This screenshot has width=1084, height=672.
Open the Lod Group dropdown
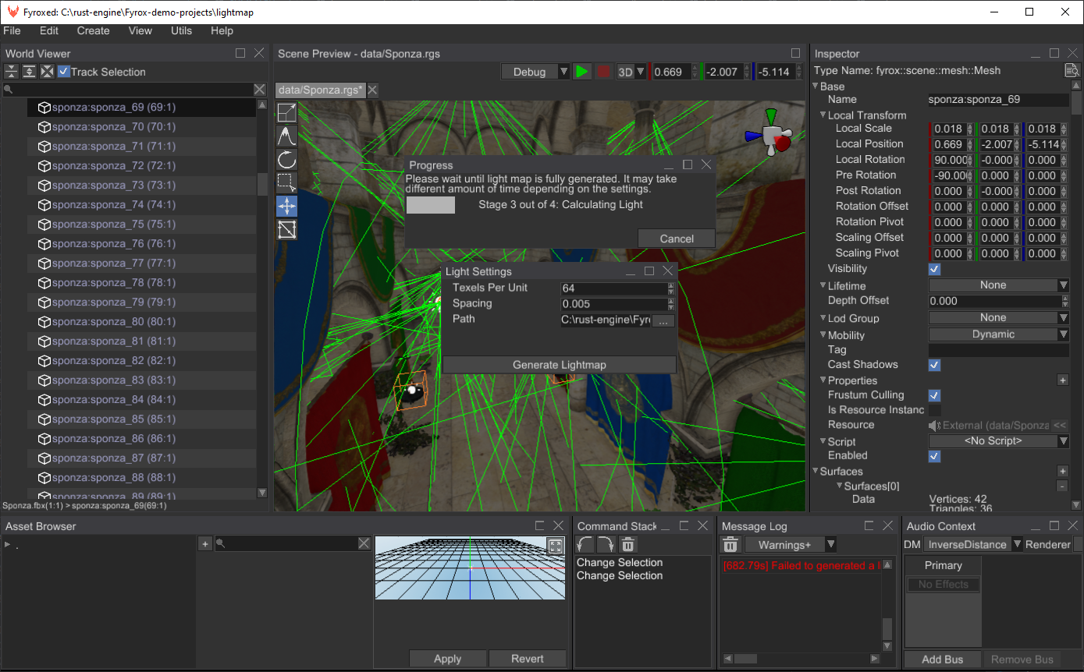click(x=999, y=318)
